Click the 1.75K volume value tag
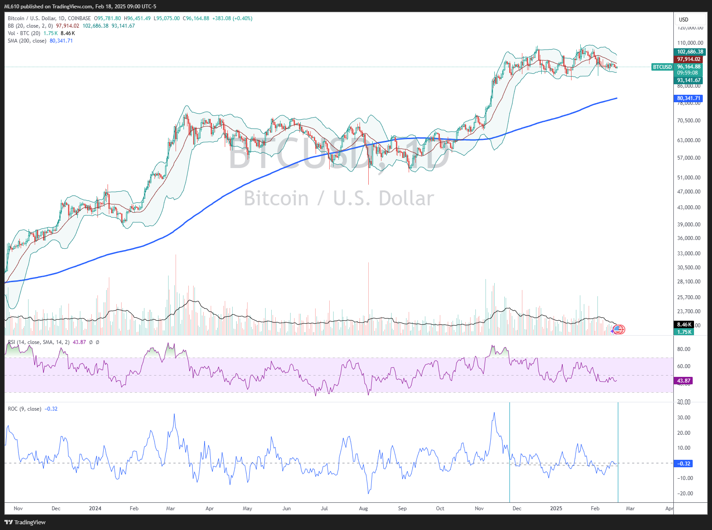Viewport: 712px width, 530px height. [x=684, y=332]
